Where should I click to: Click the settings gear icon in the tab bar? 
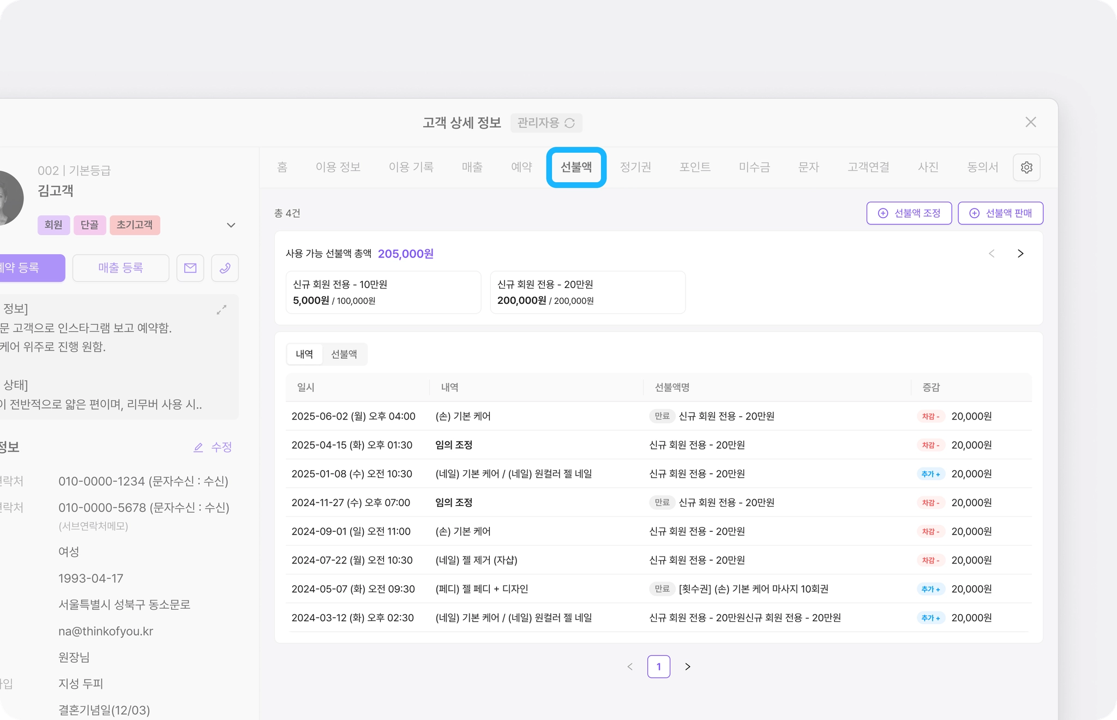tap(1026, 167)
